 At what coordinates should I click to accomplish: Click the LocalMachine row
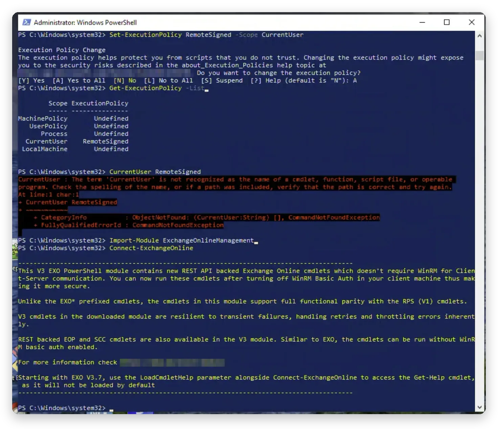75,149
